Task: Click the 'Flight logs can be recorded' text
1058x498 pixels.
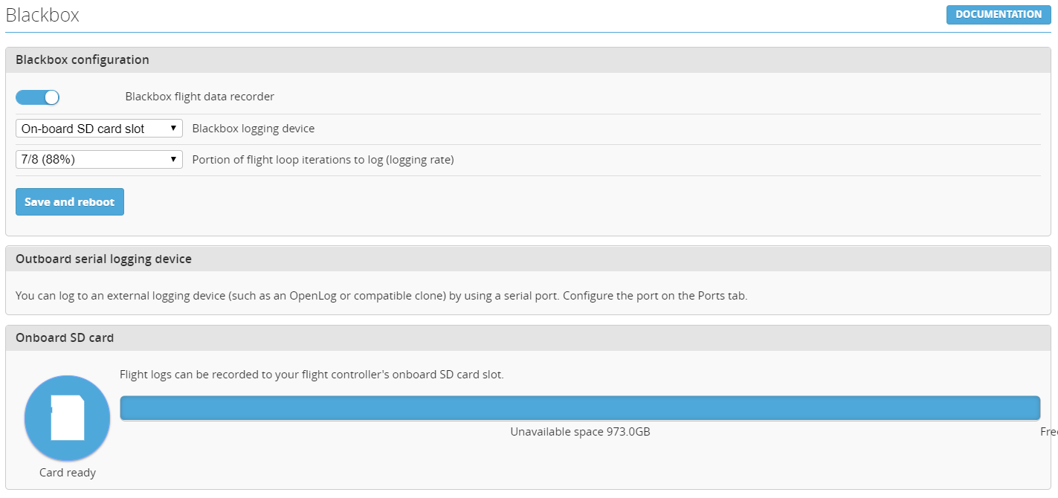Action: [312, 375]
